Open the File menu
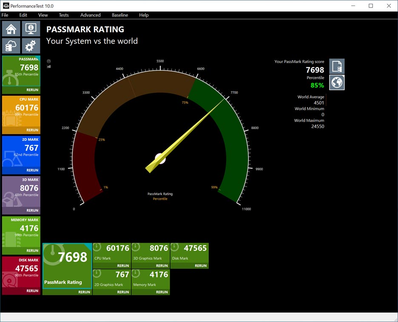 tap(5, 15)
